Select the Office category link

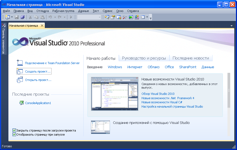click(169, 67)
